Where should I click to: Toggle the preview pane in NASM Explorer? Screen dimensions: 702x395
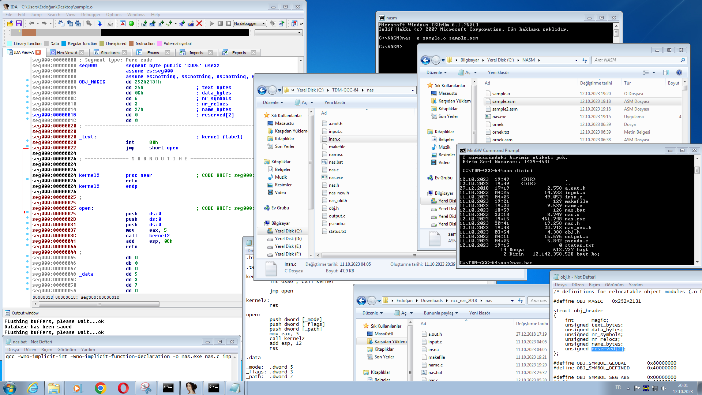click(x=666, y=72)
